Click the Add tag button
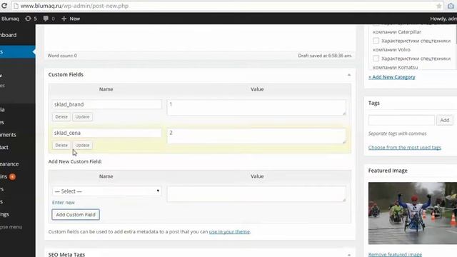The height and width of the screenshot is (257, 457). tap(444, 120)
